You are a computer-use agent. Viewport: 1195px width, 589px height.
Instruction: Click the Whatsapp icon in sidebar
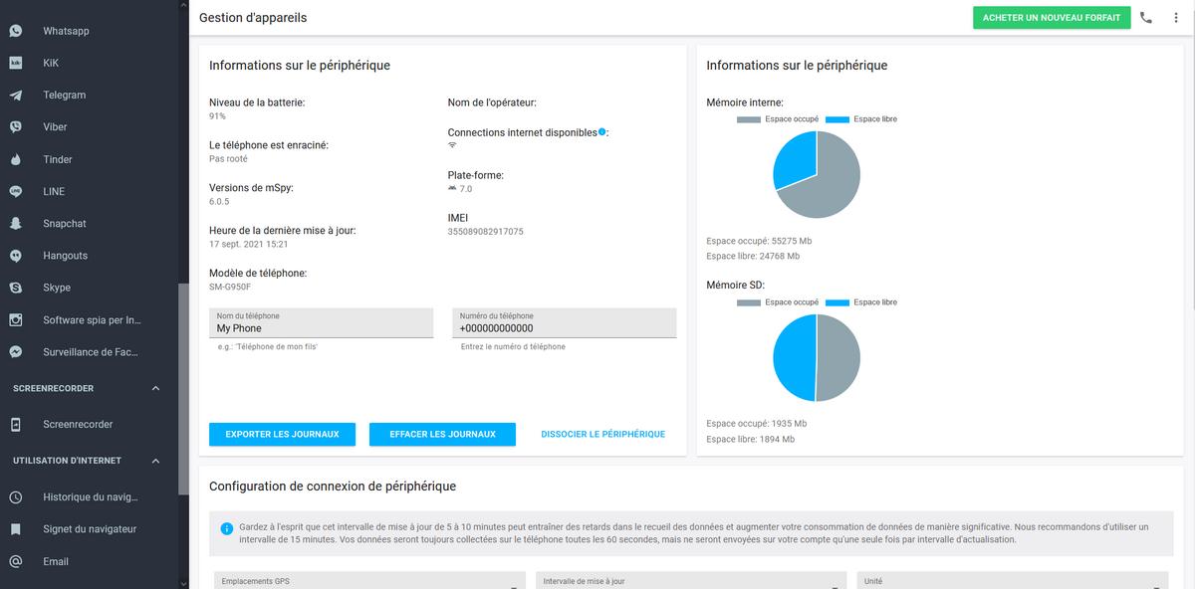click(x=16, y=31)
